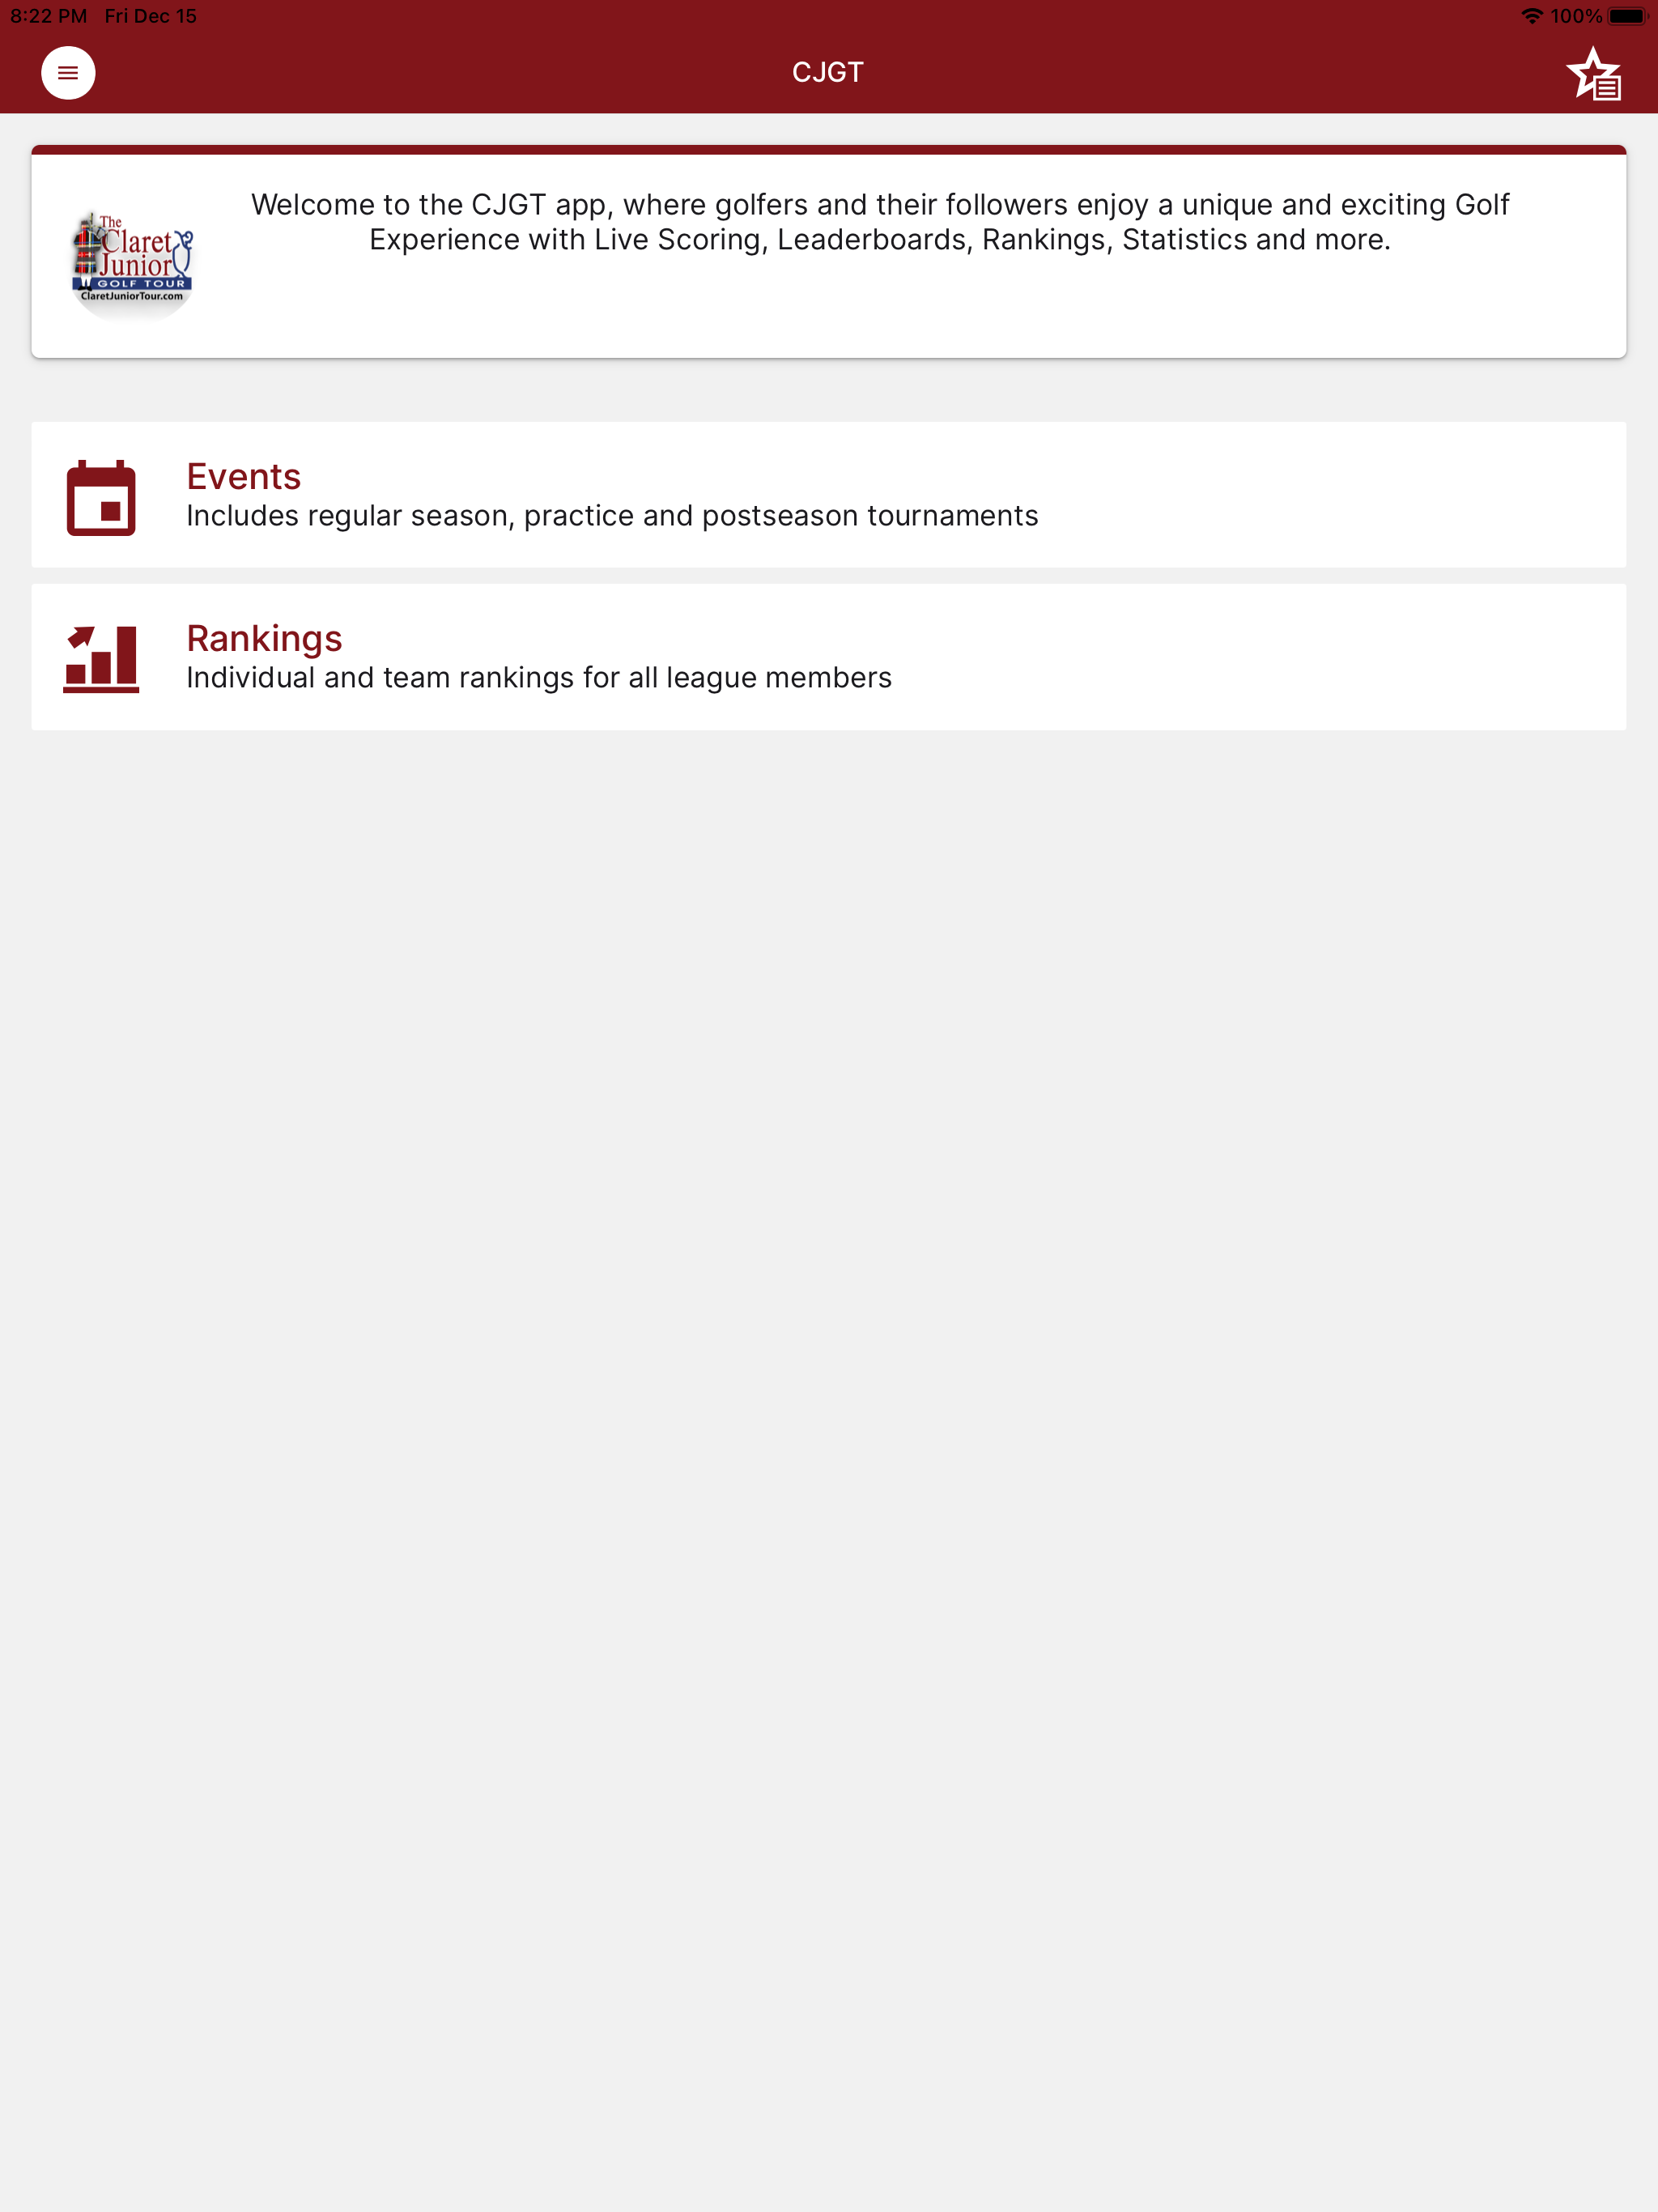
Task: Tap the battery indicator icon
Action: click(x=1627, y=16)
